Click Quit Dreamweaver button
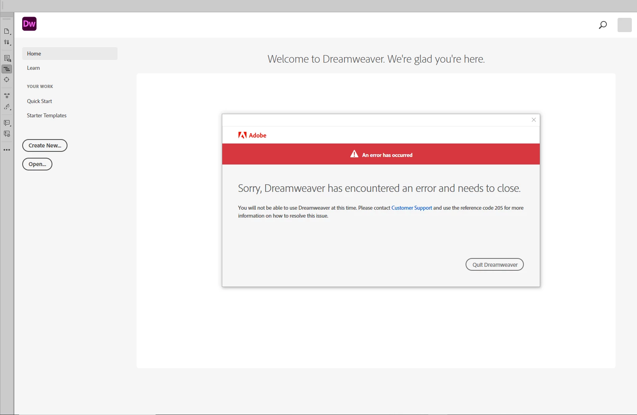Image resolution: width=637 pixels, height=415 pixels. pyautogui.click(x=495, y=265)
